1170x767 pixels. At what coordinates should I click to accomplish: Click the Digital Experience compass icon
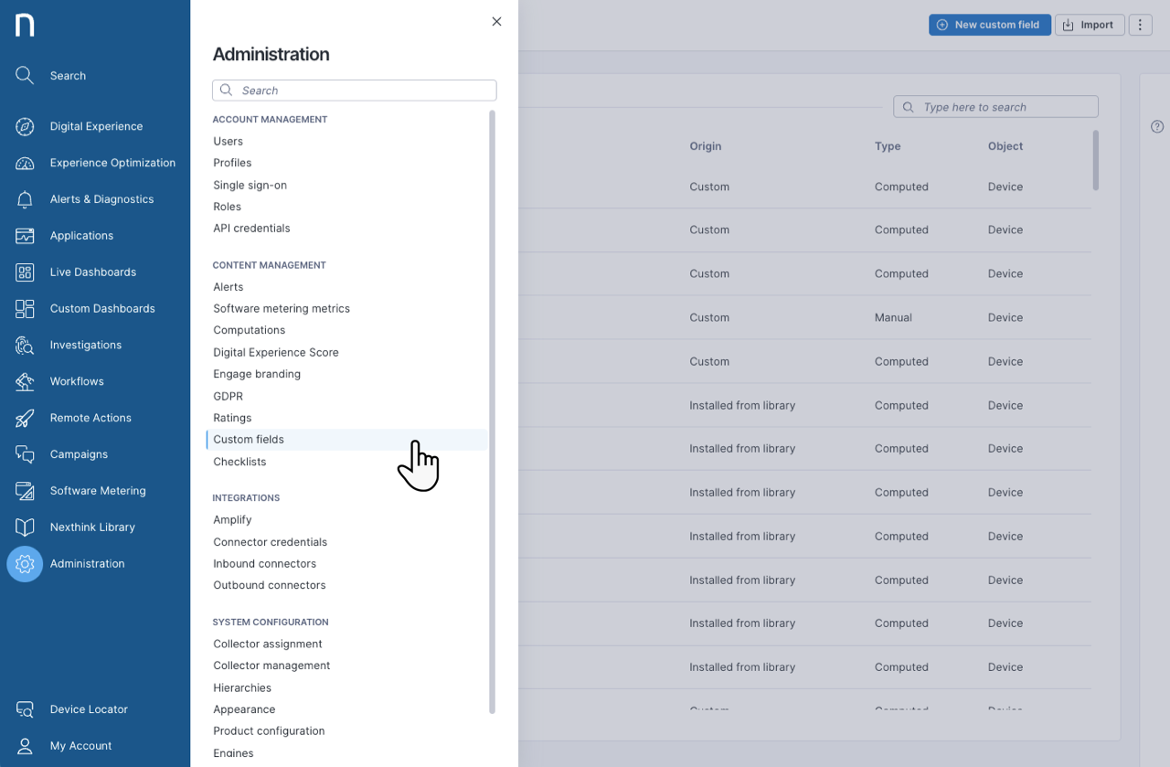tap(25, 126)
